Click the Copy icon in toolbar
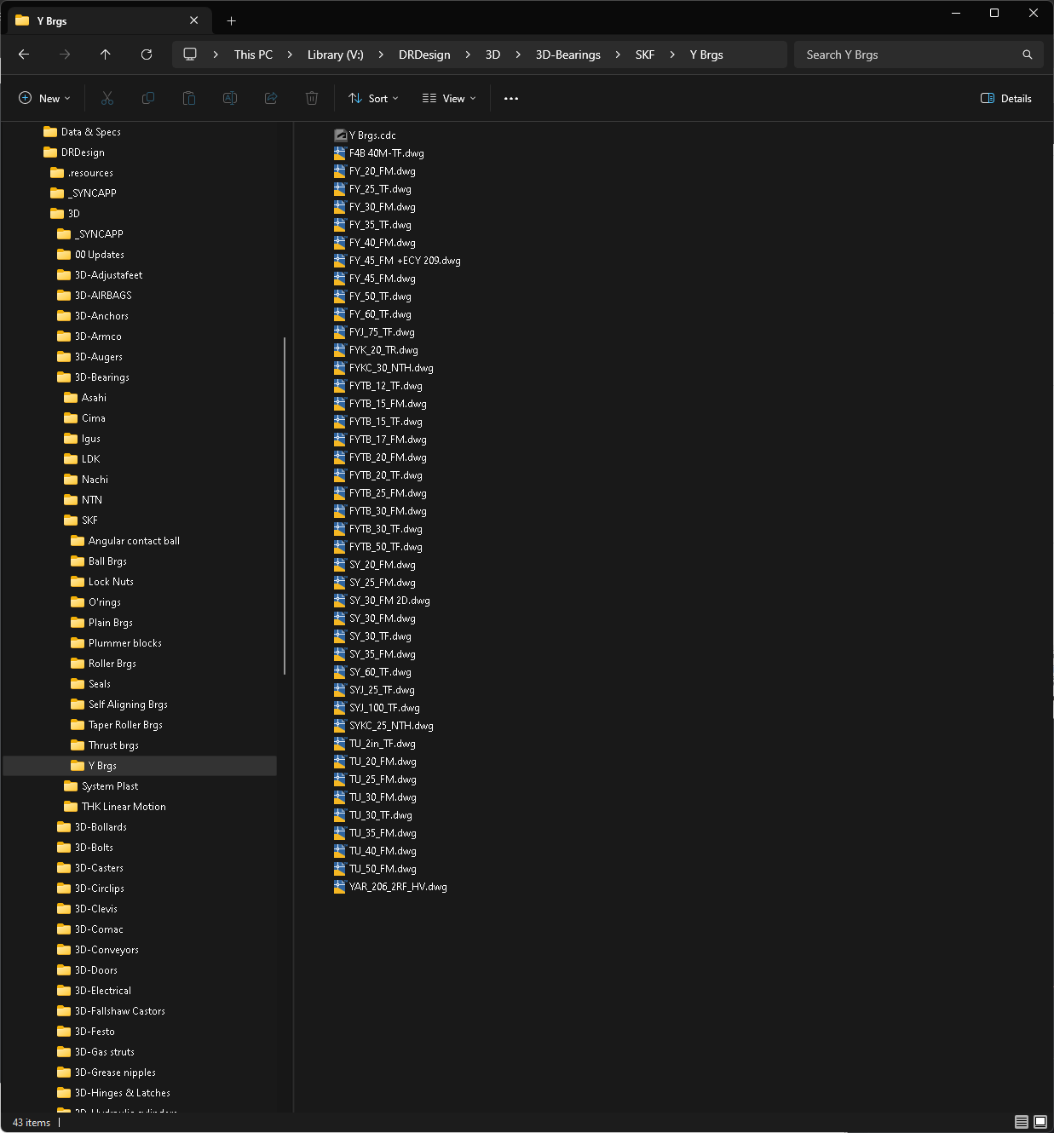This screenshot has width=1054, height=1133. (148, 99)
